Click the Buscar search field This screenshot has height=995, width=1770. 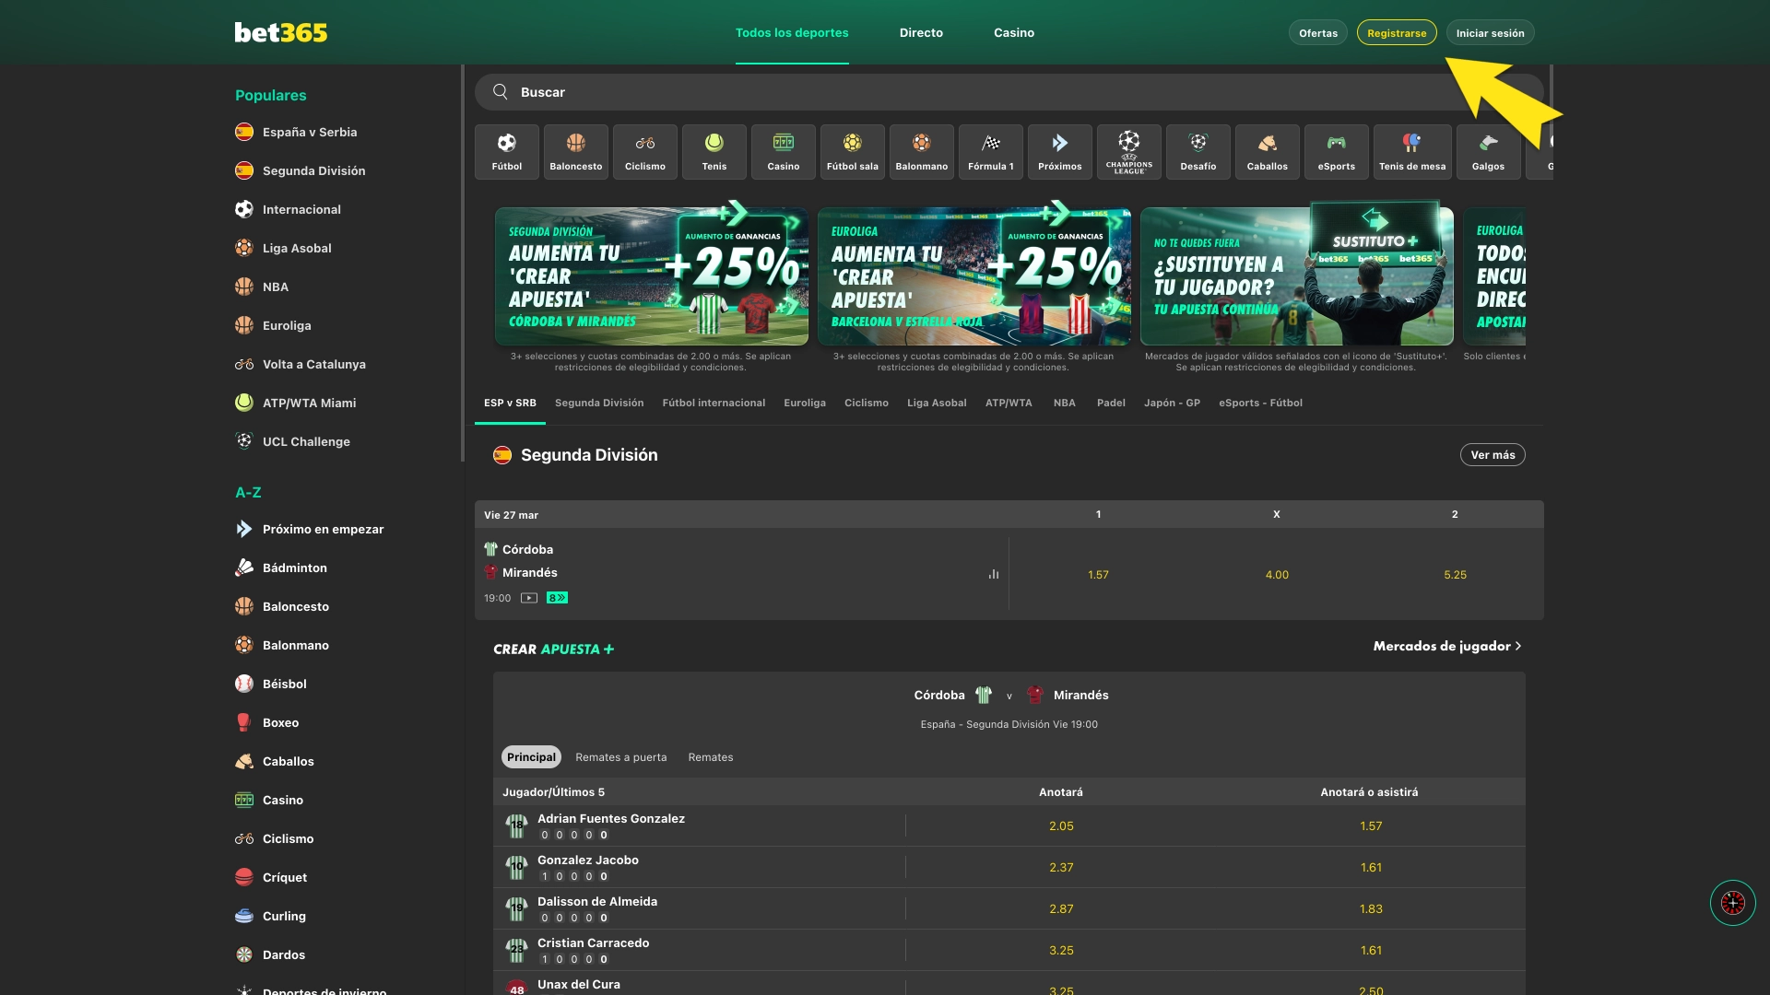click(x=1009, y=92)
